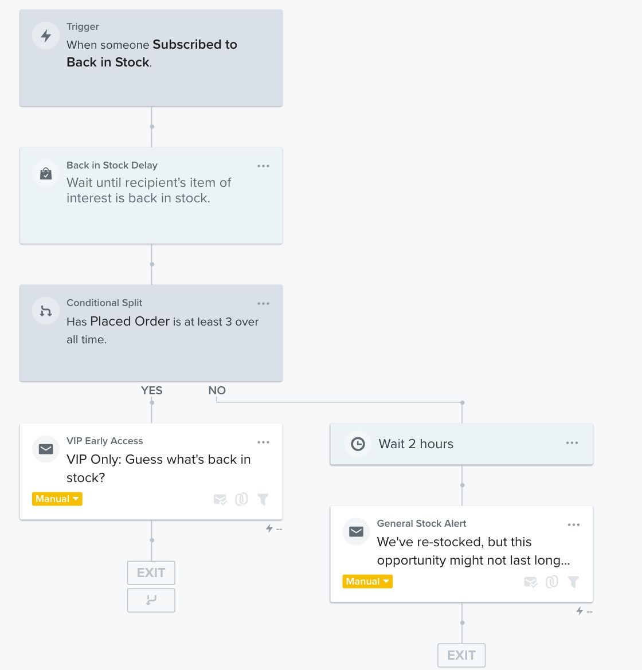Click the shopping bag icon on Back in Stock Delay
The height and width of the screenshot is (670, 642).
pos(45,173)
